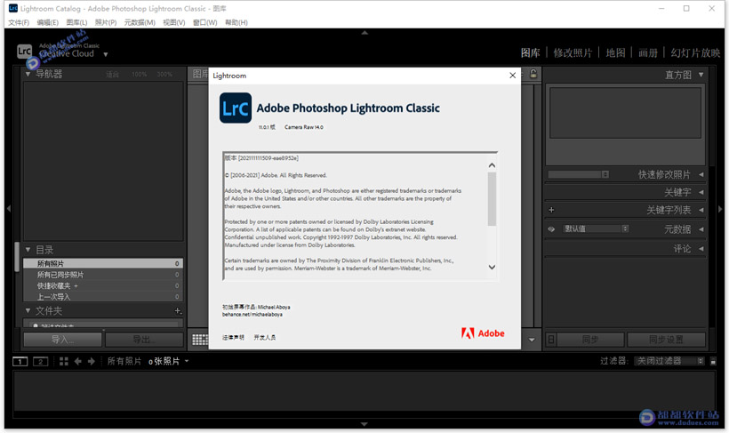Click the scroll-down arrow of the license text
Image resolution: width=729 pixels, height=433 pixels.
(x=492, y=267)
